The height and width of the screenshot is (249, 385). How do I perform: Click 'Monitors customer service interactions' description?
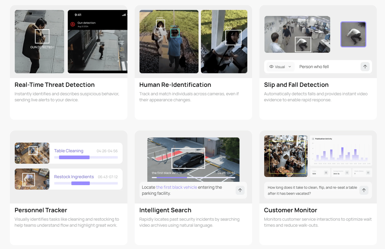pos(318,222)
